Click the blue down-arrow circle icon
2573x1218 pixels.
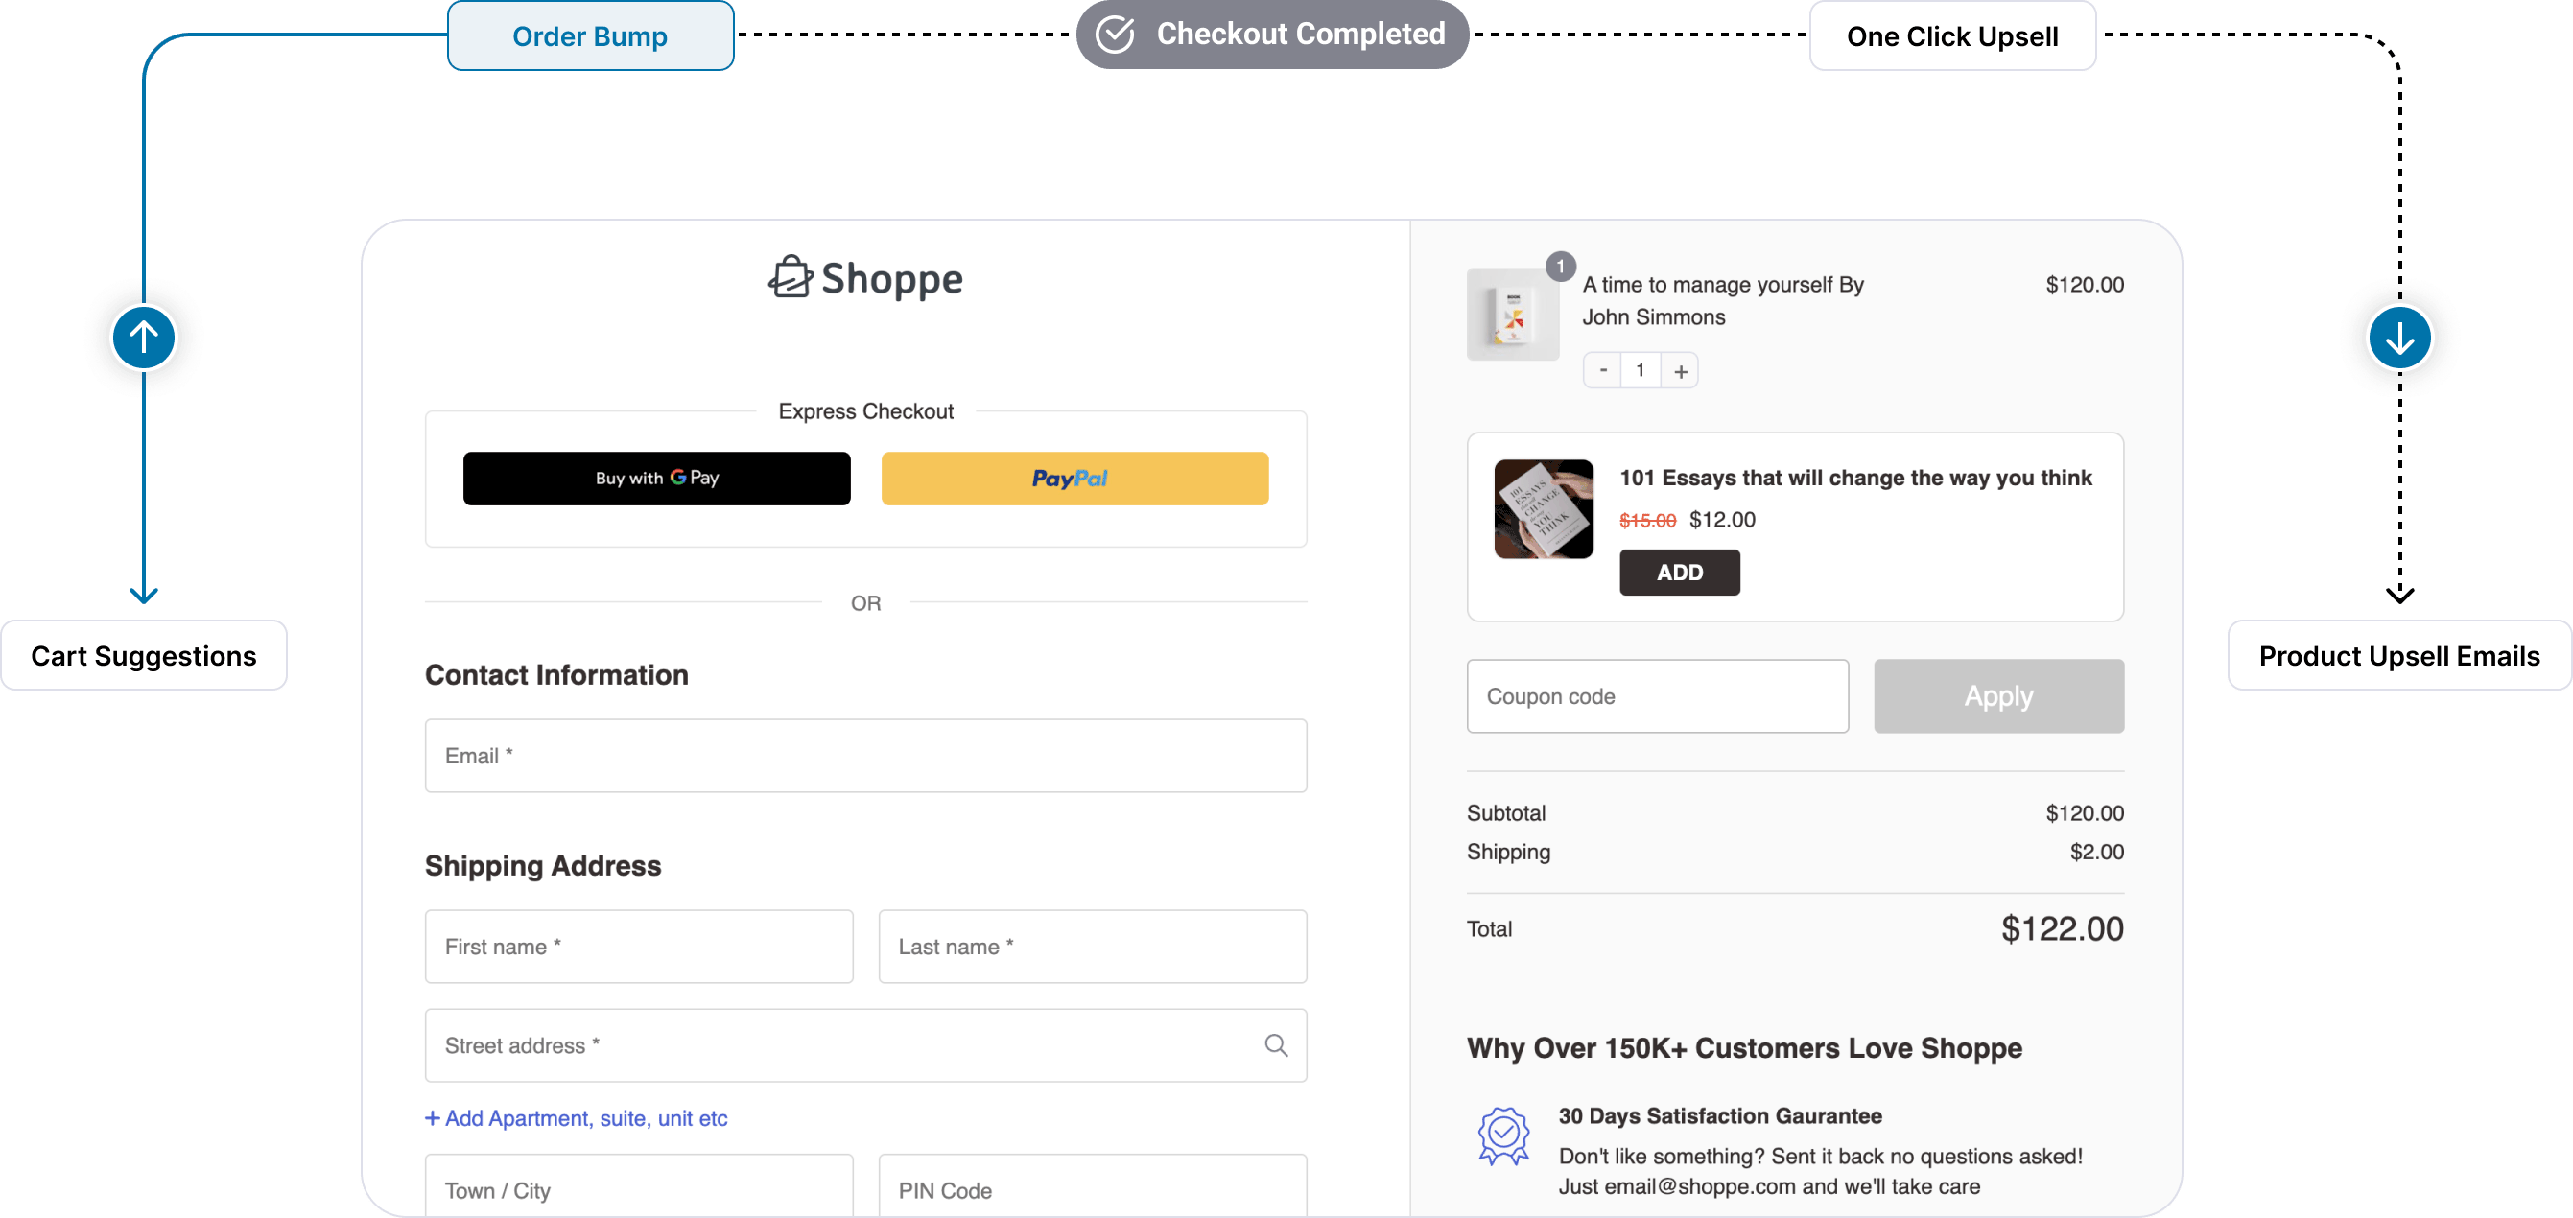click(2399, 338)
